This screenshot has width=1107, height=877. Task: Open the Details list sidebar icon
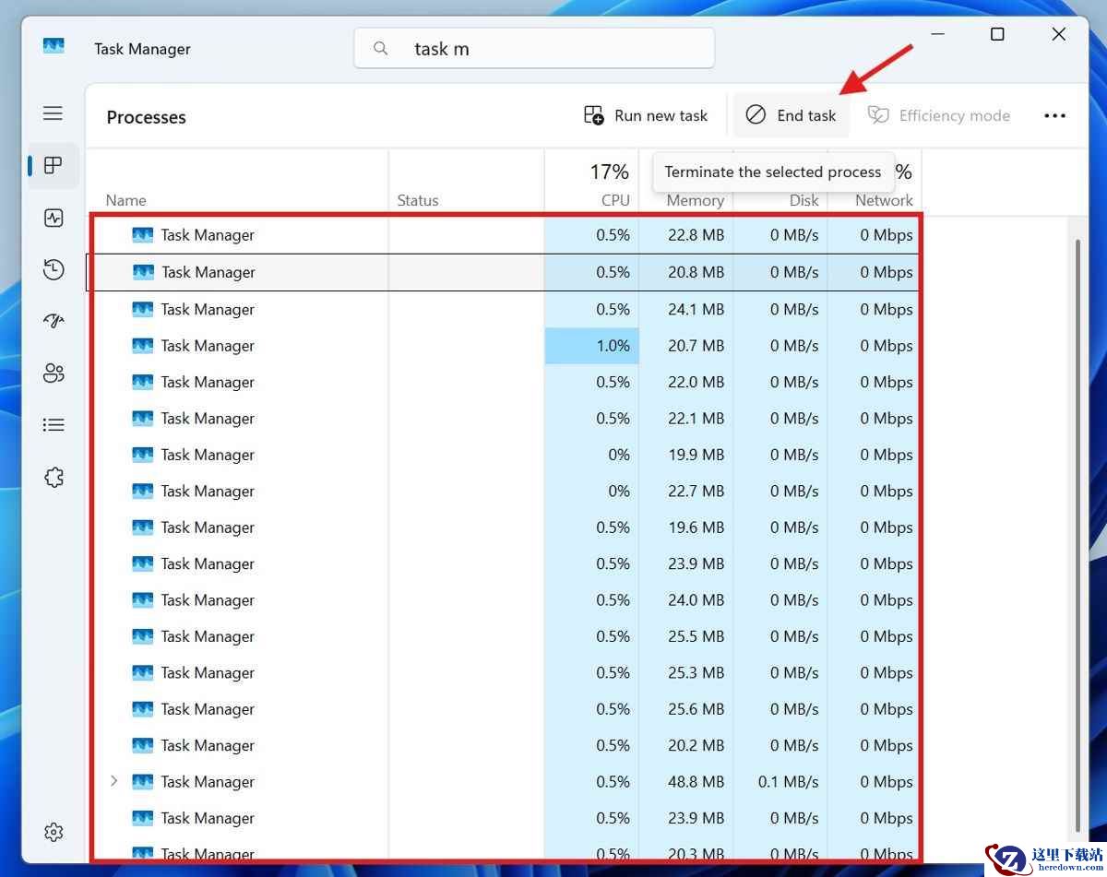pyautogui.click(x=54, y=425)
